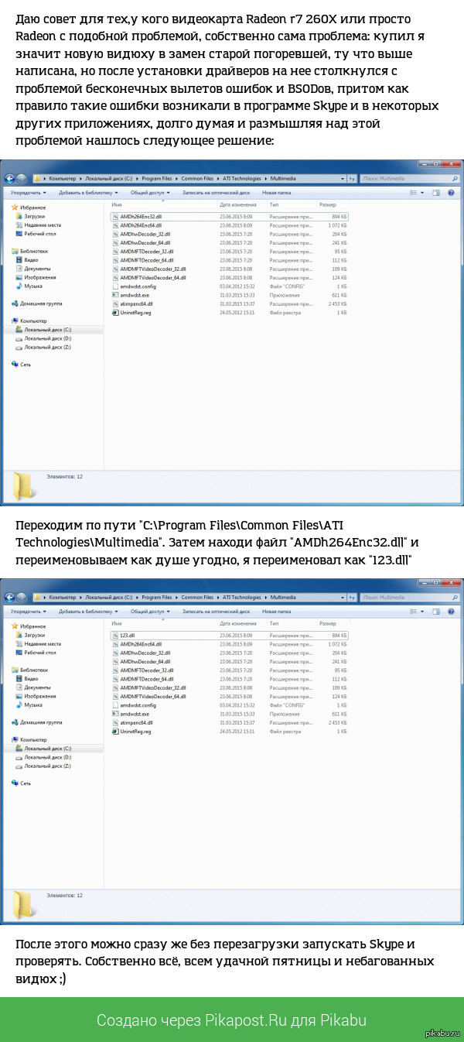Click Сеть network icon in window listing AMDh264Enc32.dll first
The height and width of the screenshot is (1042, 464).
(x=15, y=364)
